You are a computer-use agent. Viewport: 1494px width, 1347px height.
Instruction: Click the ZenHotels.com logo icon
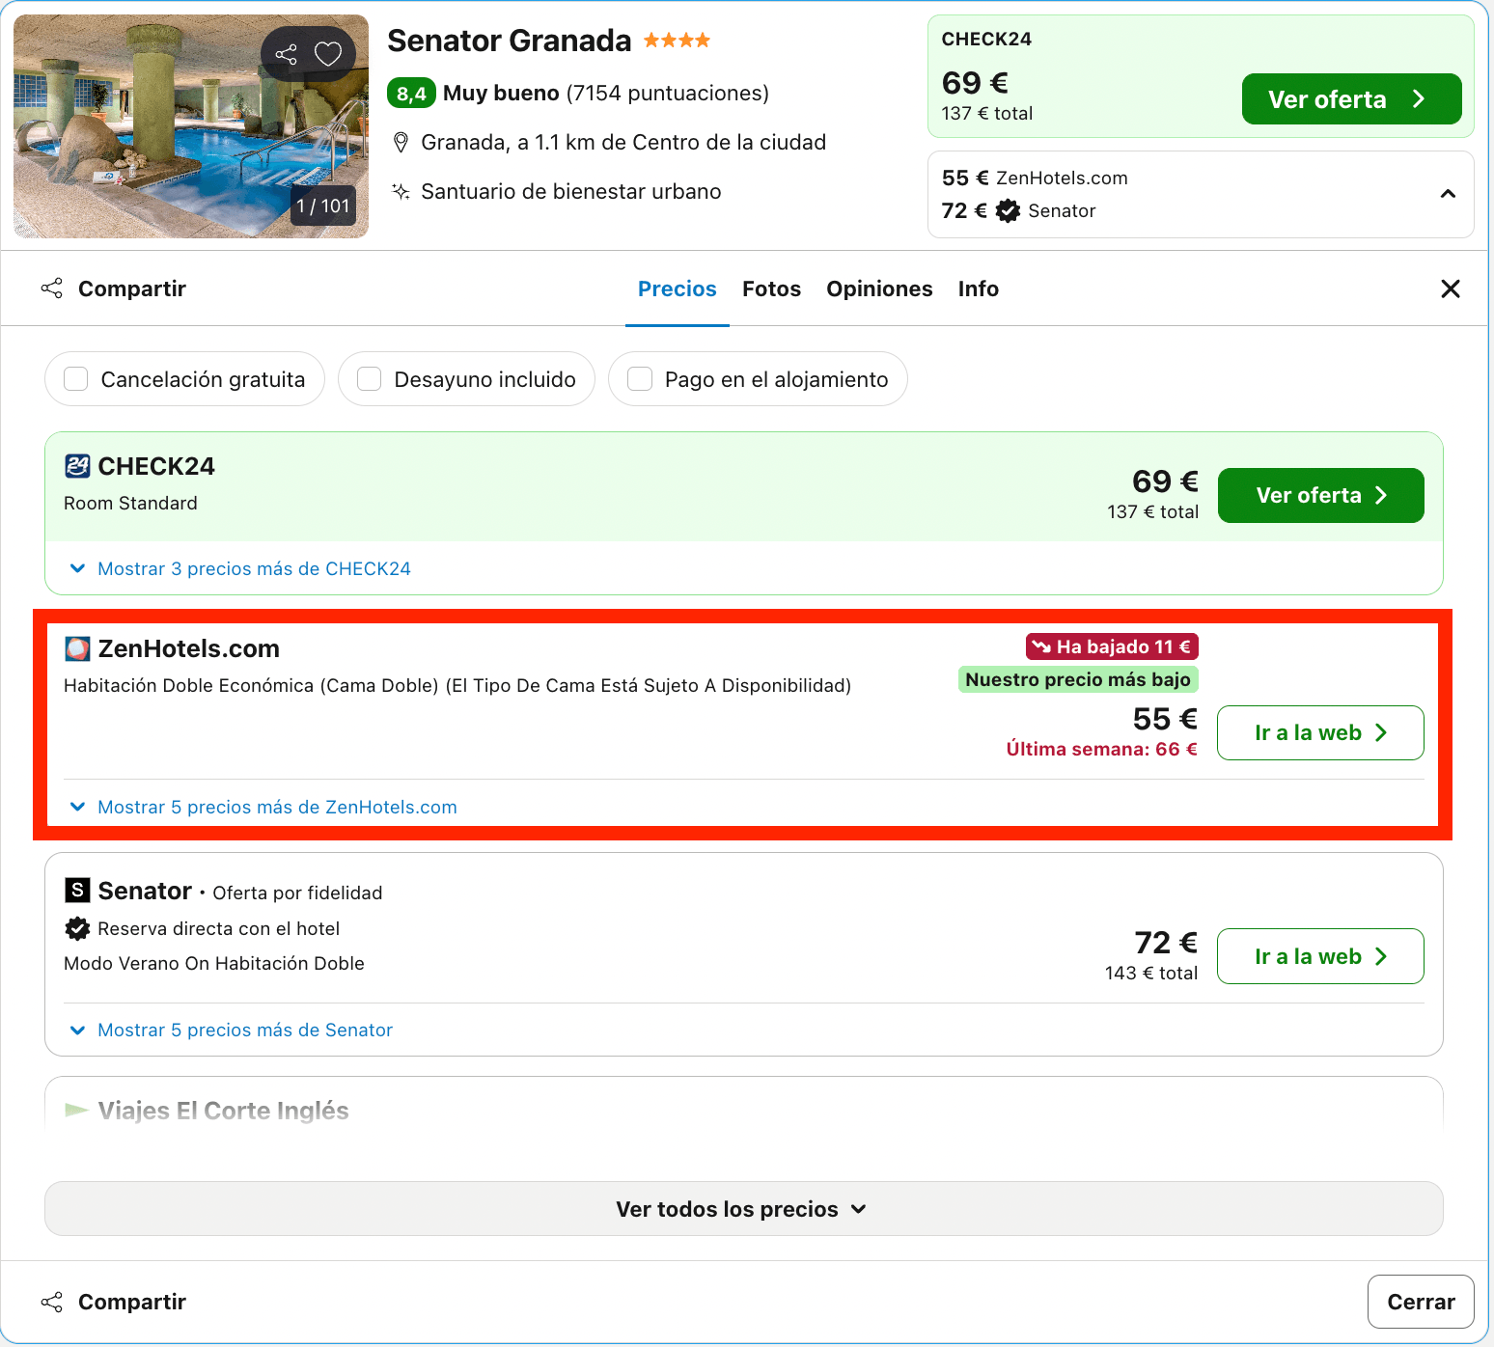coord(77,648)
